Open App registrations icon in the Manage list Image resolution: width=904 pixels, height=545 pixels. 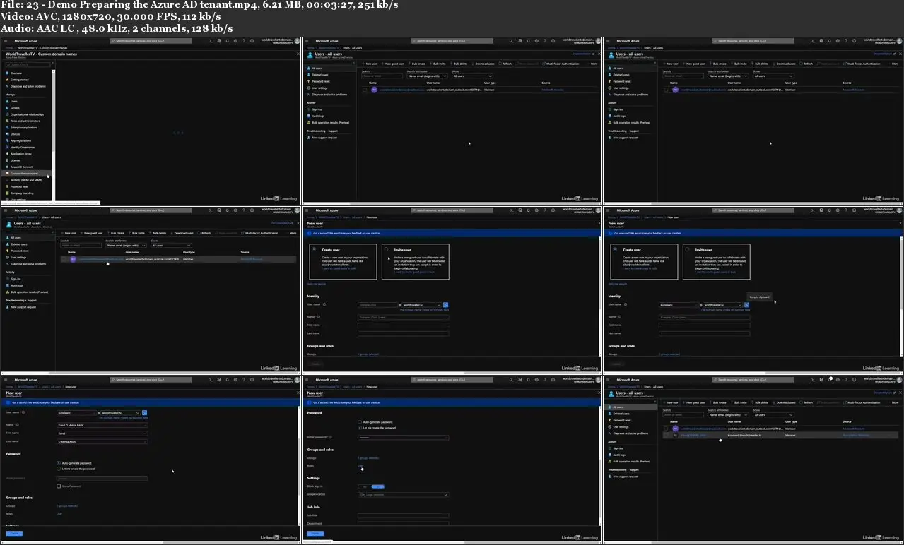click(7, 140)
